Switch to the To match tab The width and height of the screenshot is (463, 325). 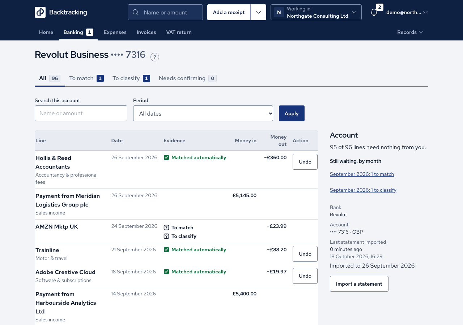coord(86,78)
